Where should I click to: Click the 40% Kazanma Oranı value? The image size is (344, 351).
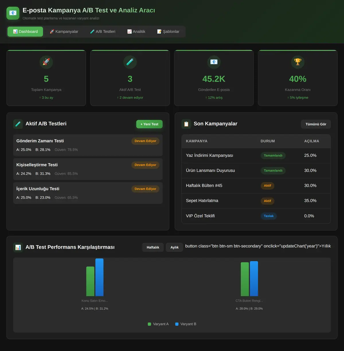(x=298, y=79)
